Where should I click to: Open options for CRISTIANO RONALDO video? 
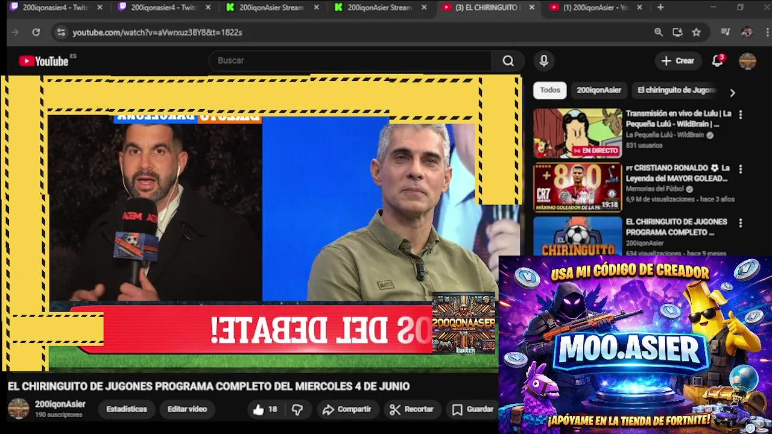point(741,169)
